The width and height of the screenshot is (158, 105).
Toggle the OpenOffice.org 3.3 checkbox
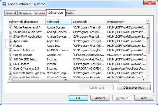10,68
